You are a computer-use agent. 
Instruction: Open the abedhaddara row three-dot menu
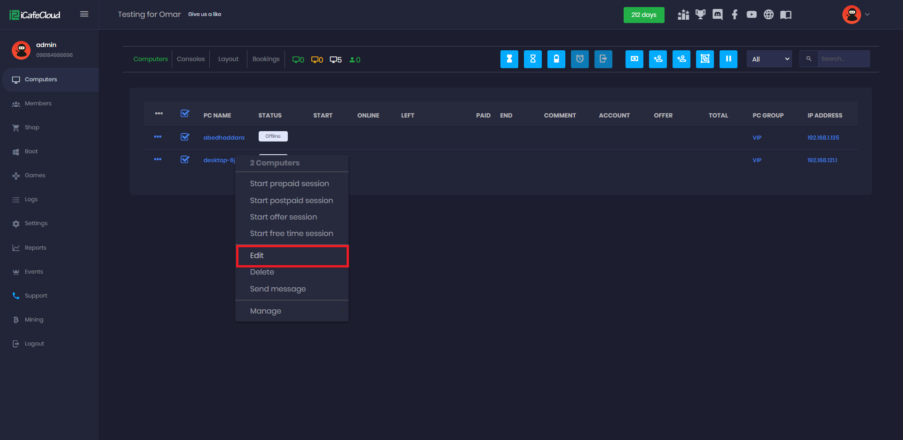tap(158, 137)
